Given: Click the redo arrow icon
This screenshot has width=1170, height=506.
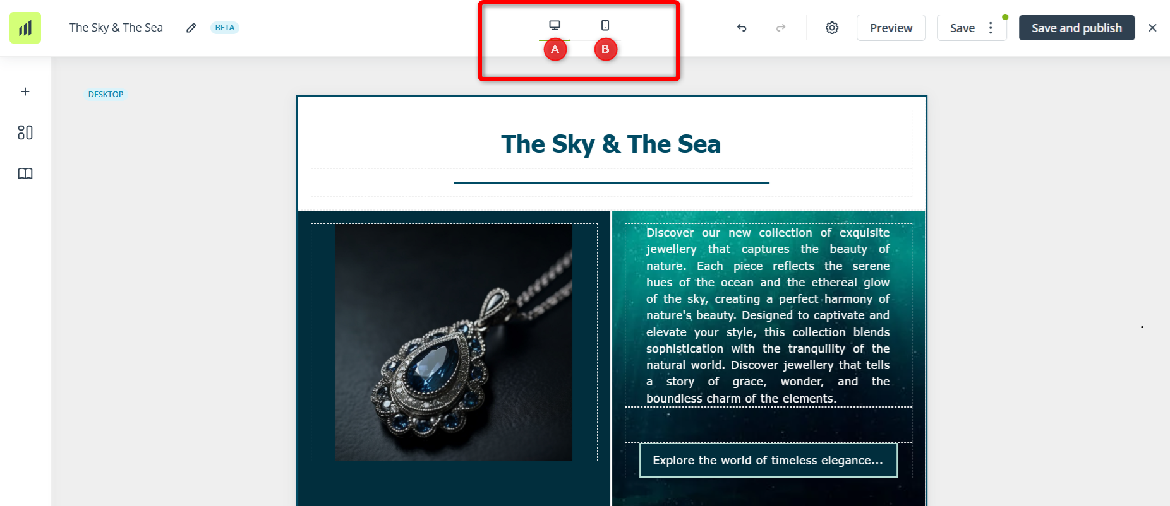Looking at the screenshot, I should [781, 28].
